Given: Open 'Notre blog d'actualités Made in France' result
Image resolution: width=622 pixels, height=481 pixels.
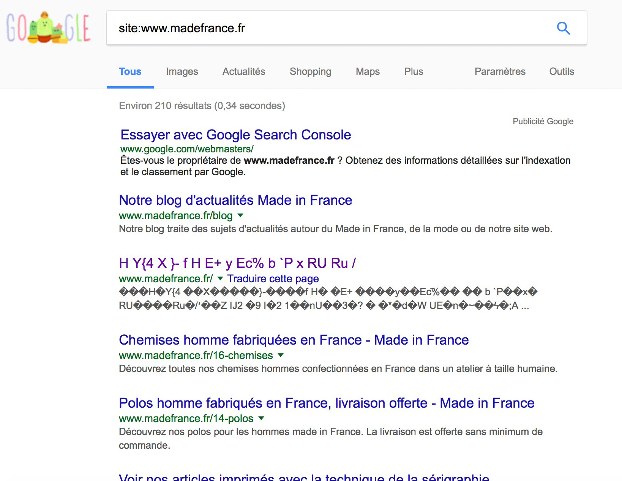Looking at the screenshot, I should point(235,200).
